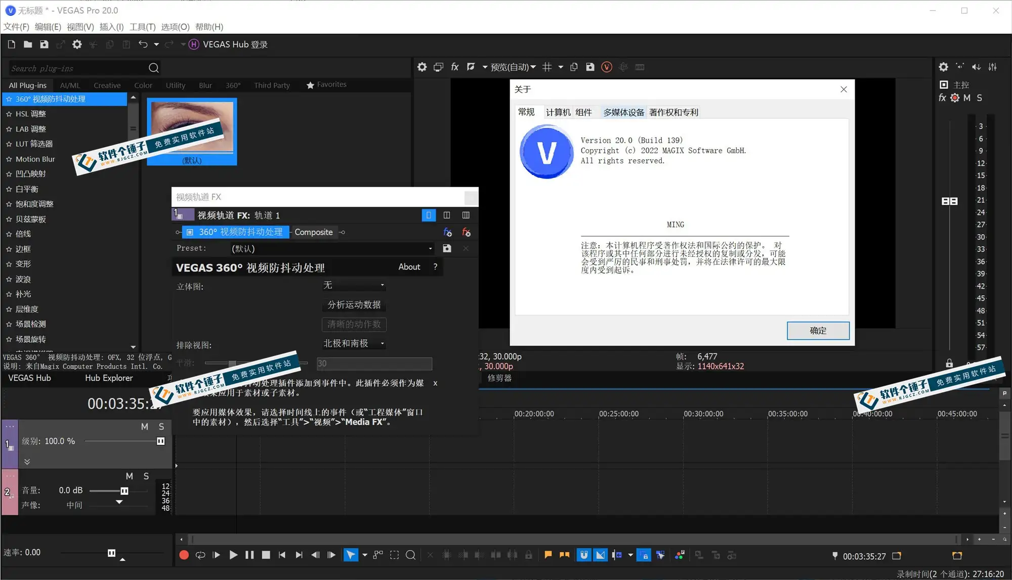The height and width of the screenshot is (580, 1012).
Task: Open project using the folder icon
Action: (28, 44)
